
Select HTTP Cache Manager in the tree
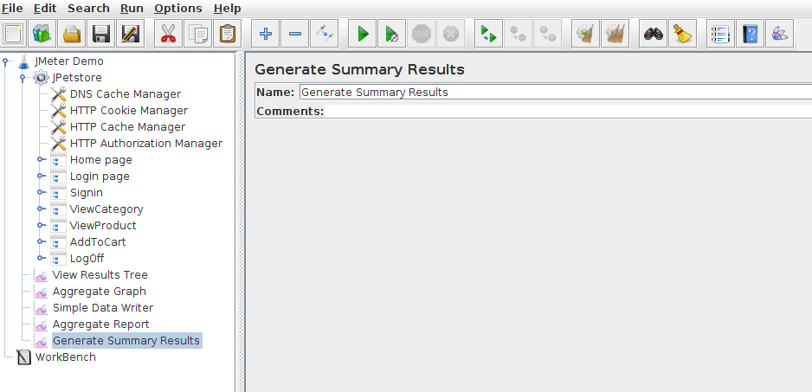click(x=127, y=127)
